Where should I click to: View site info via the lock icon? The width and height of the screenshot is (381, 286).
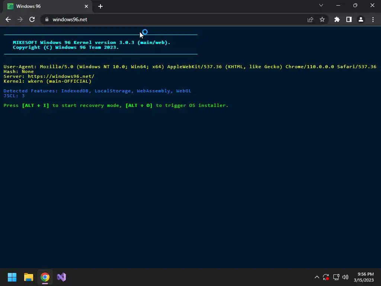click(47, 19)
